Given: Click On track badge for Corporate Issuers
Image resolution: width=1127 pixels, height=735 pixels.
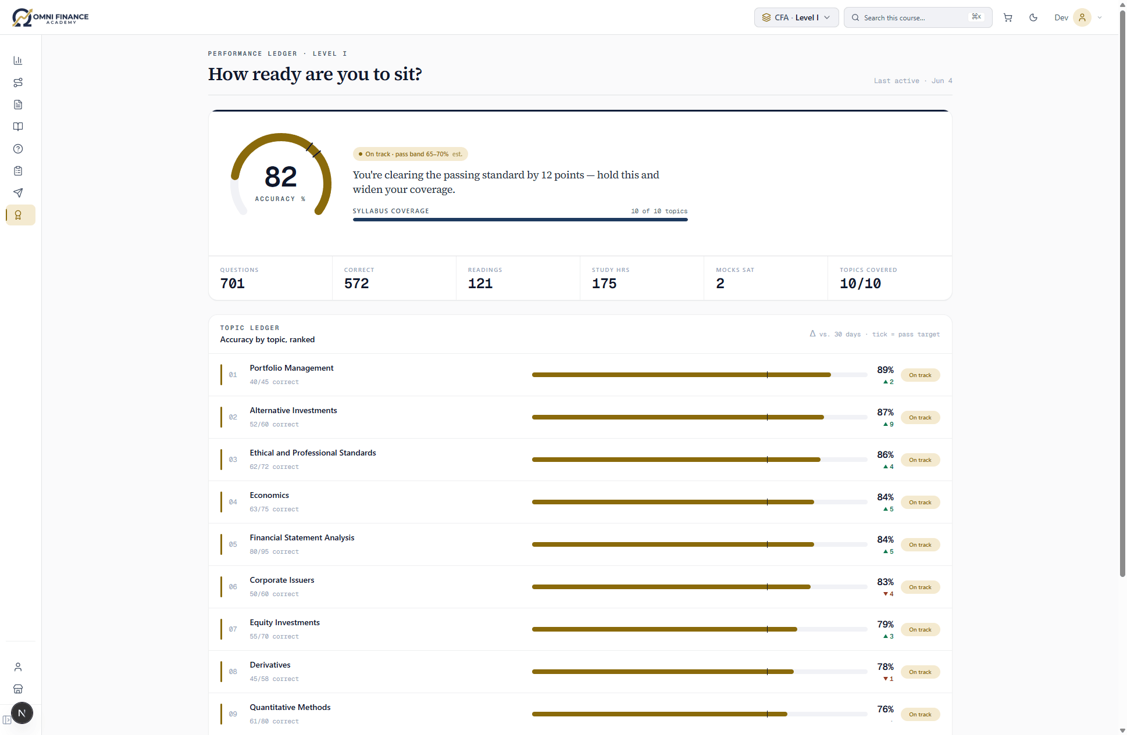Looking at the screenshot, I should click(920, 587).
